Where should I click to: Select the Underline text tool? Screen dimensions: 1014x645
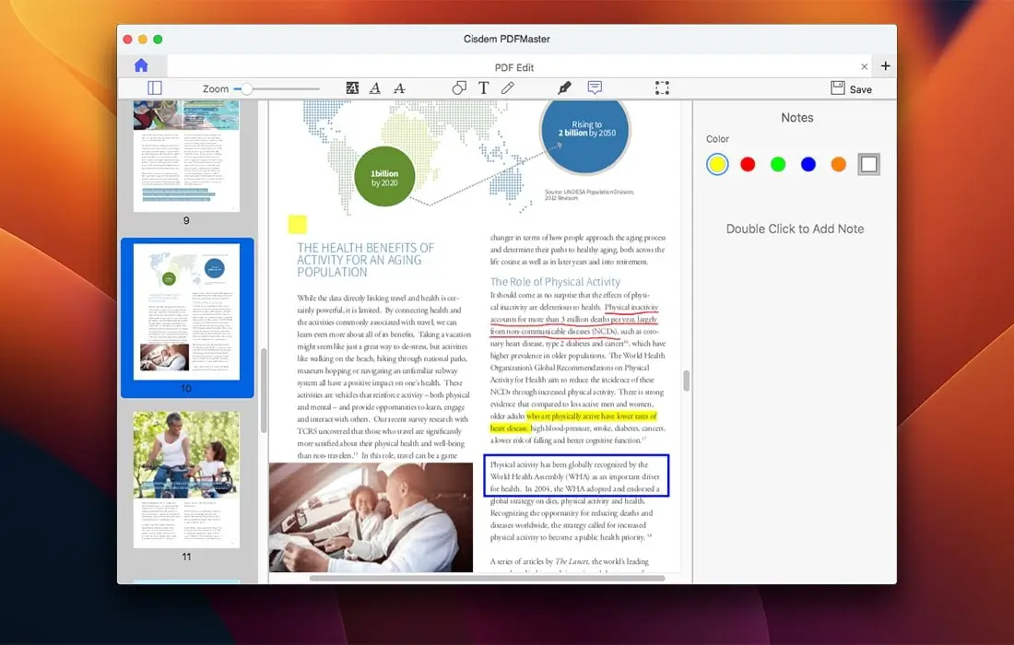click(375, 88)
